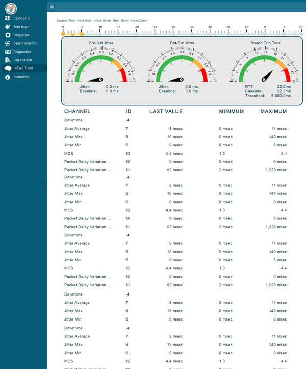Sort by the CHANNEL column header
306x369 pixels.
[x=77, y=111]
